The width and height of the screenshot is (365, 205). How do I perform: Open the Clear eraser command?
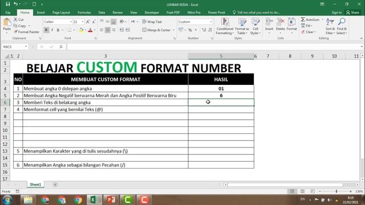(x=308, y=32)
